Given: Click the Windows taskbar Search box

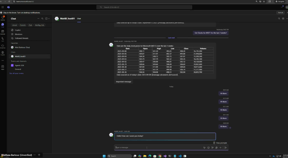Looking at the screenshot, I should click(x=119, y=156).
